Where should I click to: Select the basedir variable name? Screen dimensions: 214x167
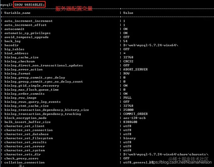coord(11,45)
